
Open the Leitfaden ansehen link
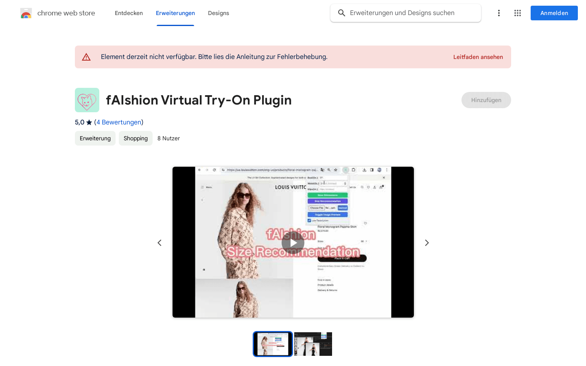[478, 57]
